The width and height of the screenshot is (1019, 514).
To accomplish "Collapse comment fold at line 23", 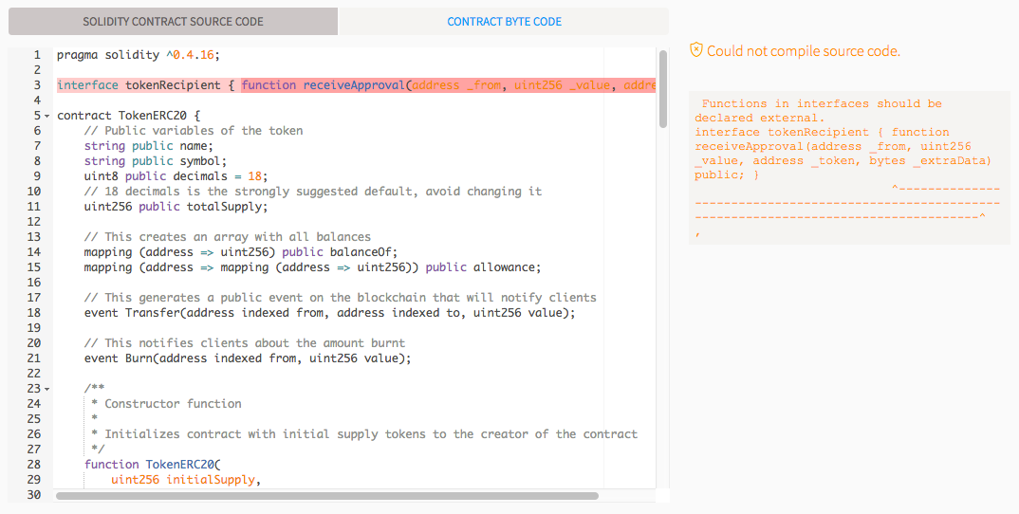I will (46, 389).
